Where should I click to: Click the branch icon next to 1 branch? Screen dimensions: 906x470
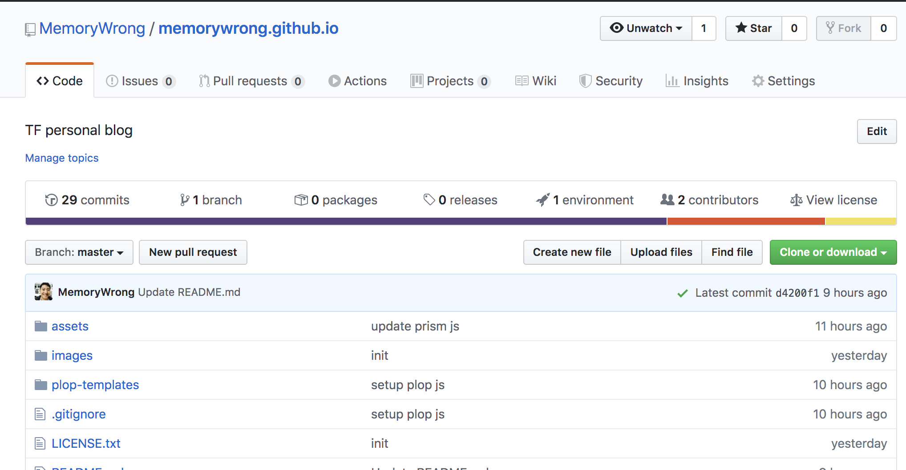coord(184,200)
